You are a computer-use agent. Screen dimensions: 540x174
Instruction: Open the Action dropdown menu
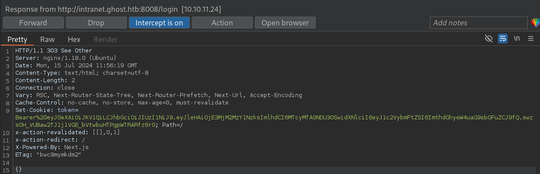tap(222, 23)
